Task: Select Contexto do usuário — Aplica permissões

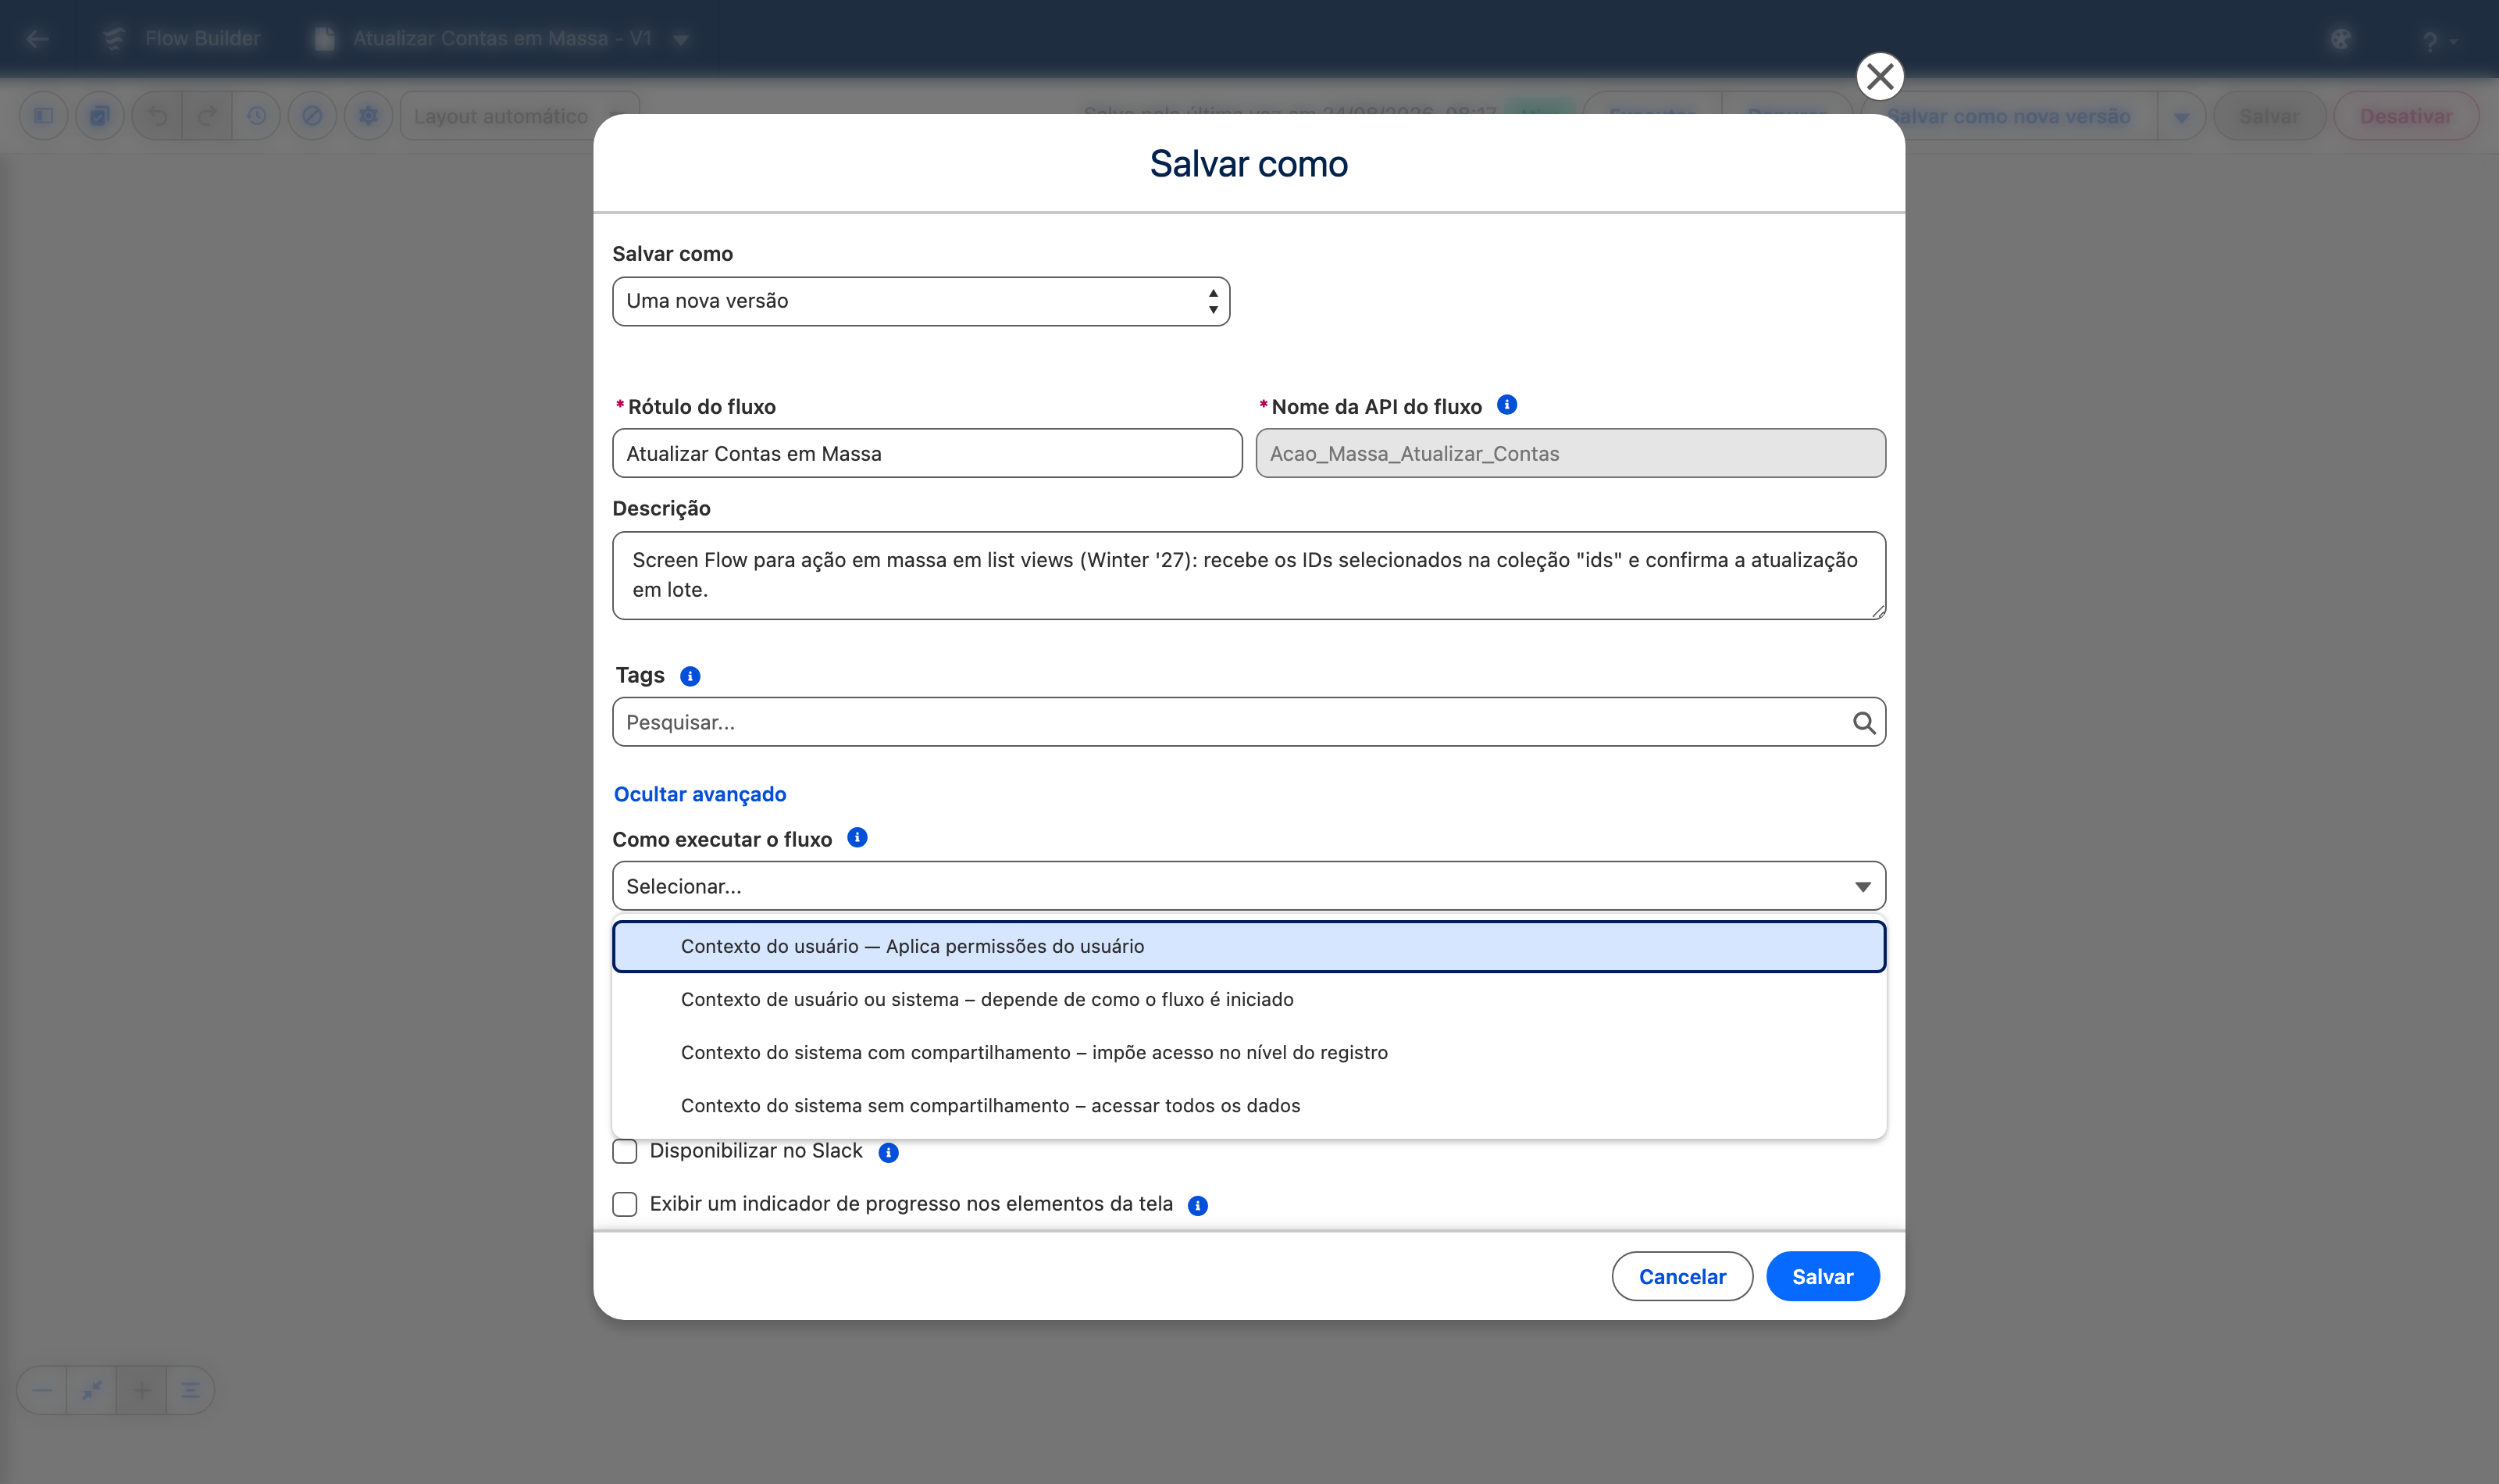Action: [1249, 946]
